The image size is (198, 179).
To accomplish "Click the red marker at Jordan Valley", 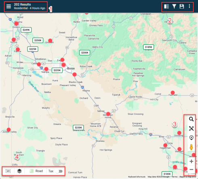I will coord(8,130).
